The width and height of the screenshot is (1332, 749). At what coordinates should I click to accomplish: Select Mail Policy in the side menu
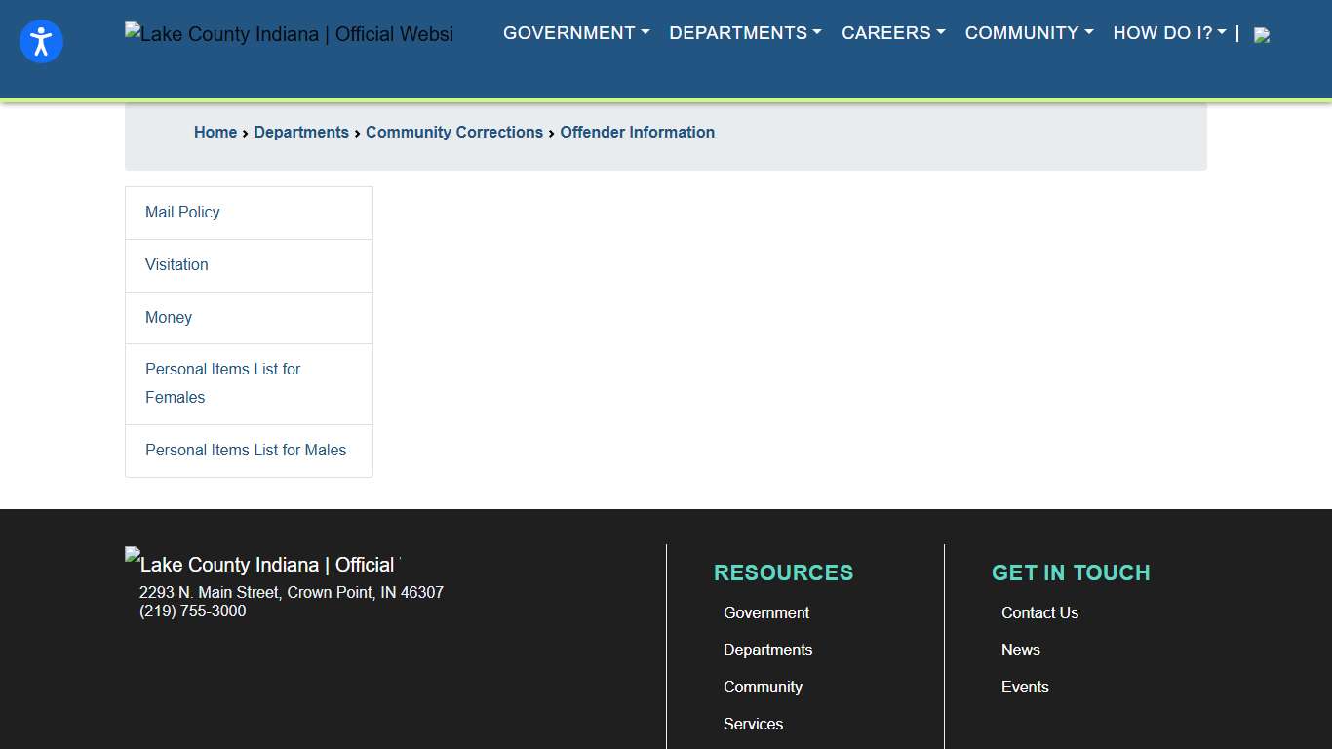[182, 212]
